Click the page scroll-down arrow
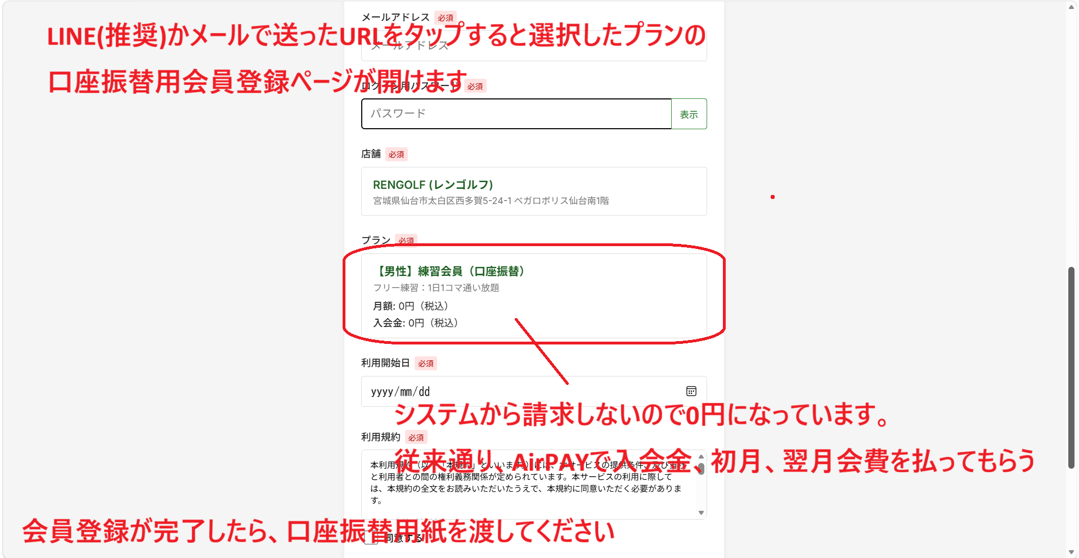Image resolution: width=1079 pixels, height=558 pixels. point(1071,552)
